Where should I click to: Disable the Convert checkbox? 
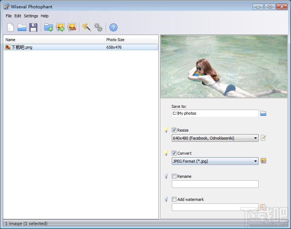174,153
